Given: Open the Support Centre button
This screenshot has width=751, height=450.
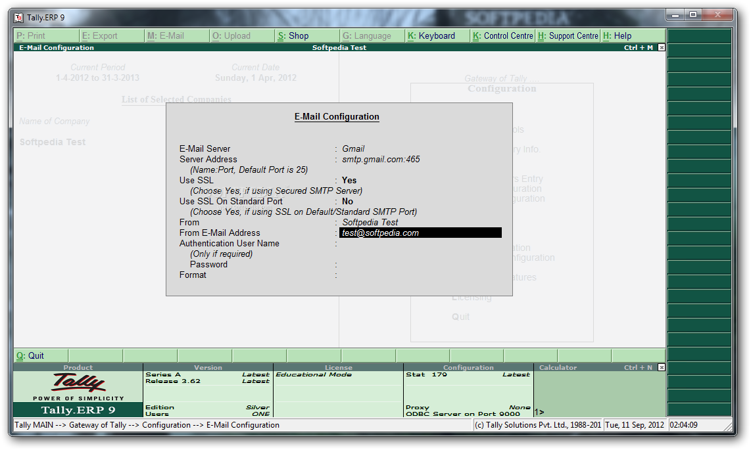Looking at the screenshot, I should 568,36.
